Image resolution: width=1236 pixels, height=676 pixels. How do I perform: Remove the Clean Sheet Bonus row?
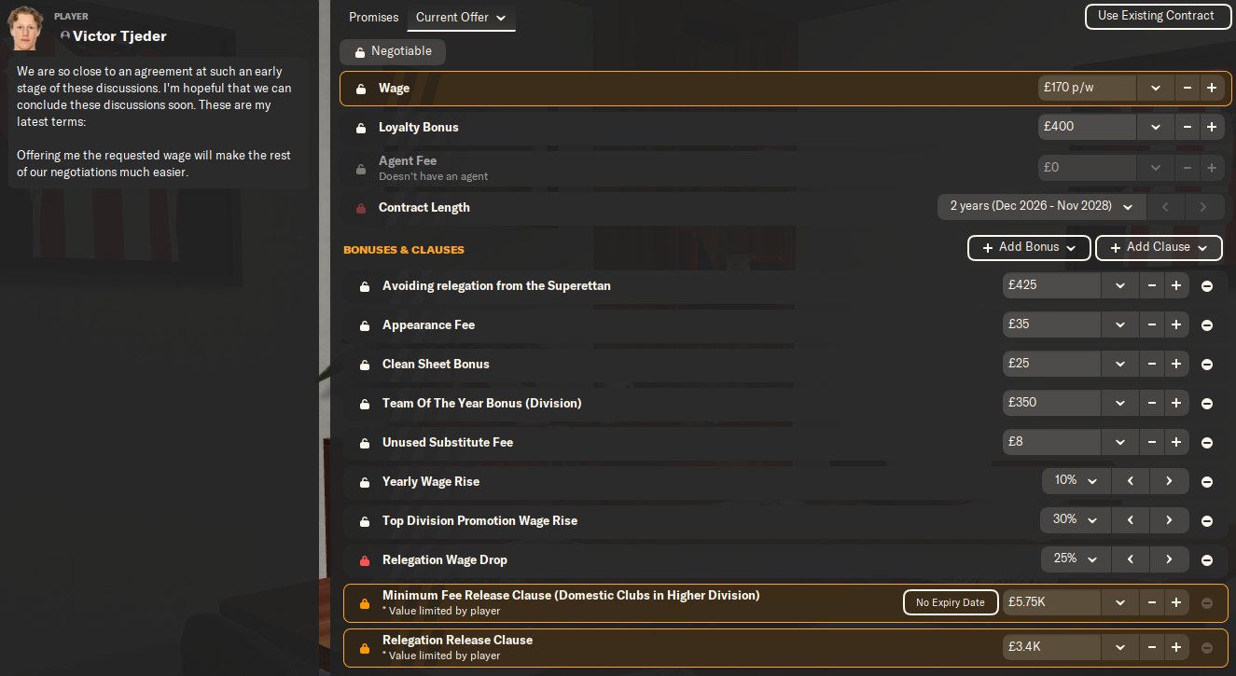(x=1207, y=365)
